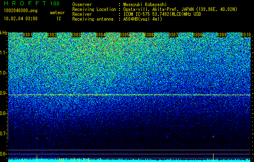Image resolution: width=254 pixels, height=162 pixels.
Task: Select the ICOM IC-575 receiver text
Action: pos(162,14)
